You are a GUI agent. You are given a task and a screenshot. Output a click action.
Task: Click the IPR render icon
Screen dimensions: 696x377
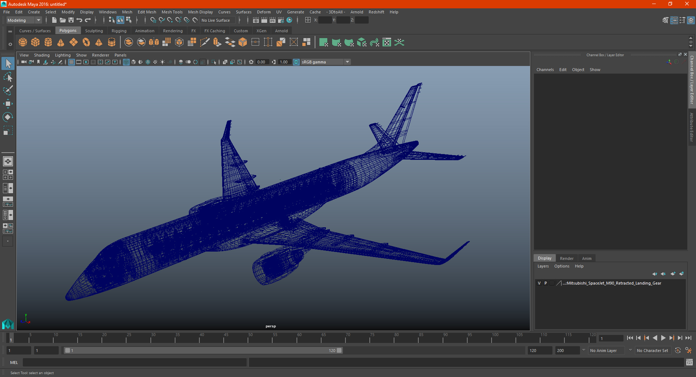pyautogui.click(x=273, y=20)
